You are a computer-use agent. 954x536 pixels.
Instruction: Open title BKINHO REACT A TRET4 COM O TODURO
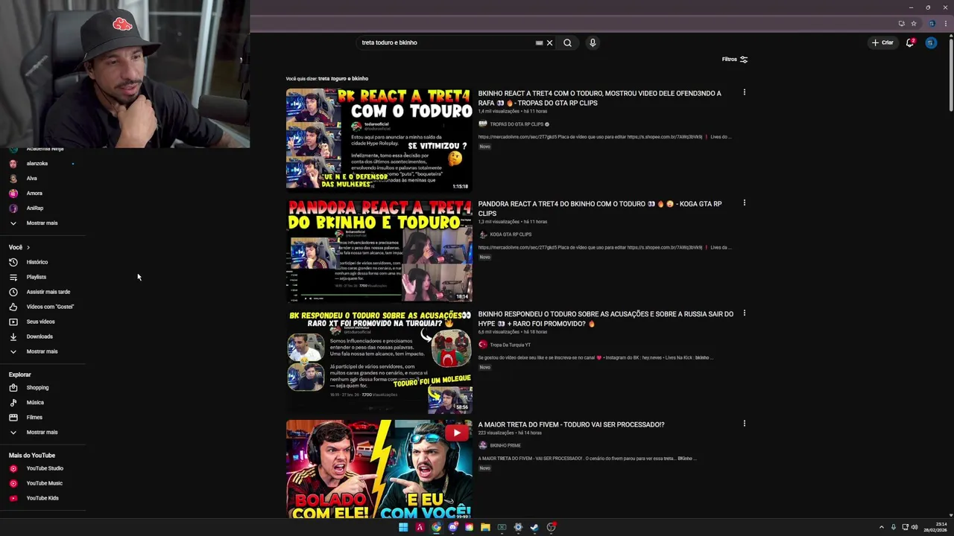click(x=601, y=98)
